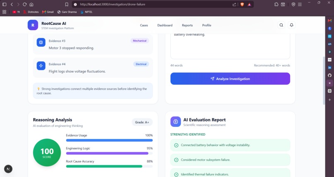Open Brave Rewards triangle icon
Image resolution: width=334 pixels, height=177 pixels.
249,4
